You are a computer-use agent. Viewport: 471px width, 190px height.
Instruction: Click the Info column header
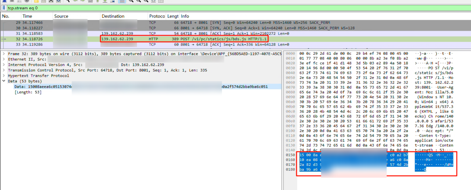[x=185, y=16]
